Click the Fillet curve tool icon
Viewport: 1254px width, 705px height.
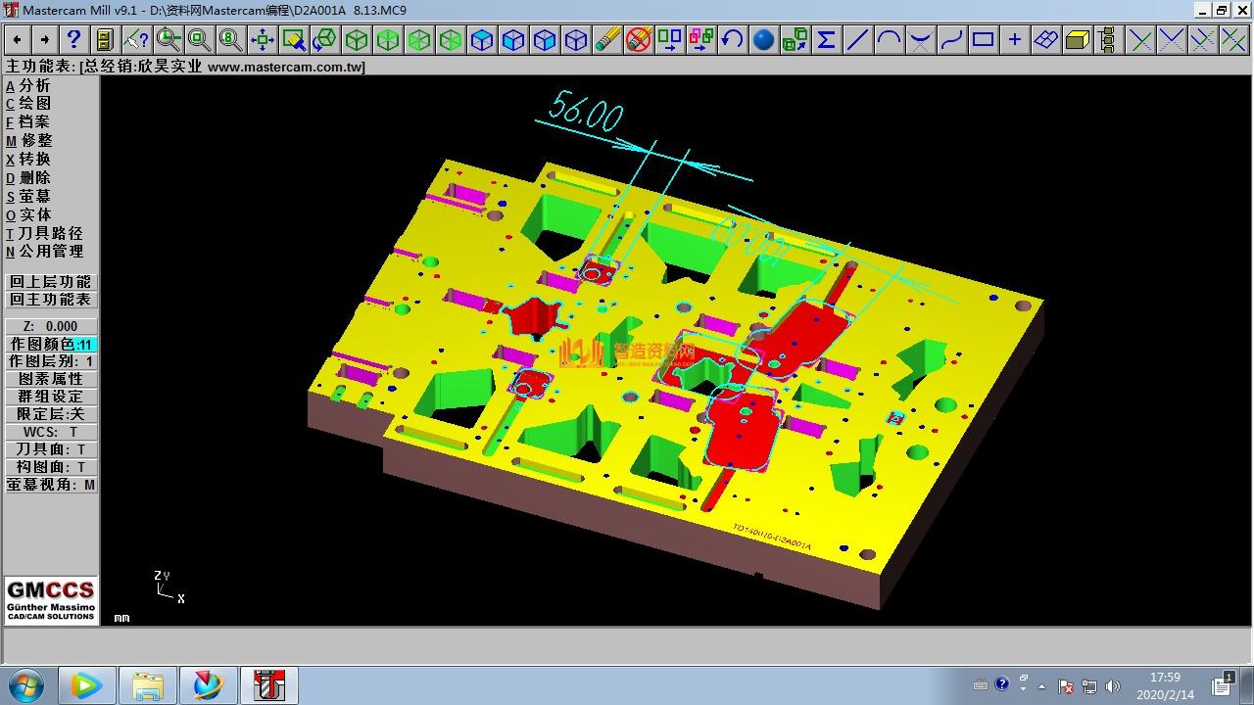tap(920, 39)
